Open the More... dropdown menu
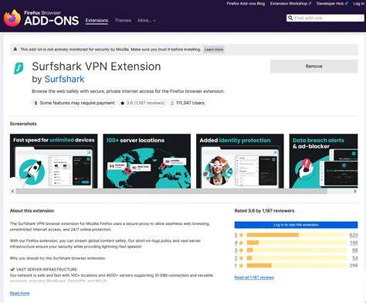Image resolution: width=366 pixels, height=303 pixels. pyautogui.click(x=147, y=20)
